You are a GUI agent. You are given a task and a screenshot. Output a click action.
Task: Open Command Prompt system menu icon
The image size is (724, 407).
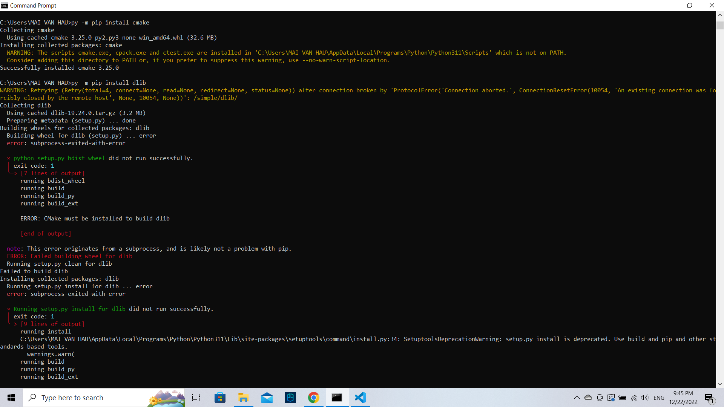tap(5, 5)
